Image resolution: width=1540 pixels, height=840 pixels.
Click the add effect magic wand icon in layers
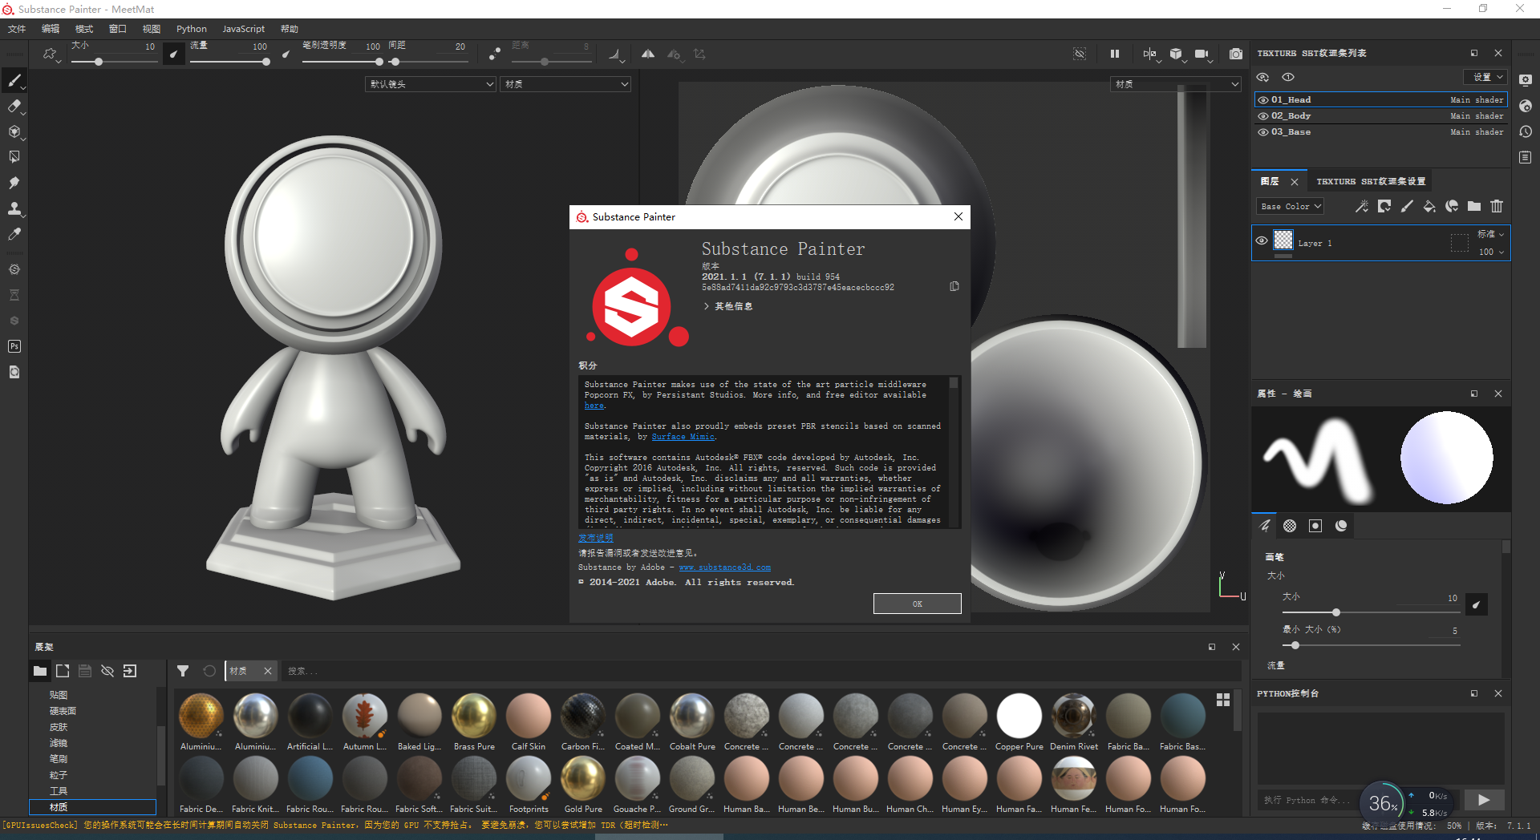click(1362, 206)
